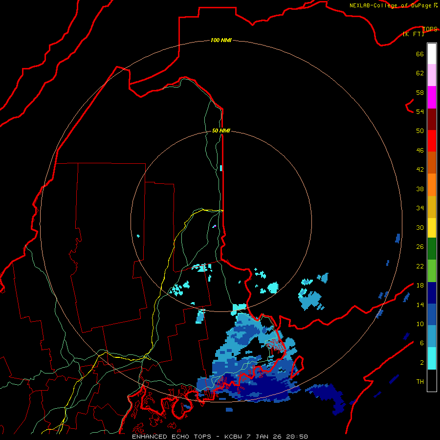Screen dimensions: 440x440
Task: Pick the dark orange legend swatch
Action: click(432, 162)
